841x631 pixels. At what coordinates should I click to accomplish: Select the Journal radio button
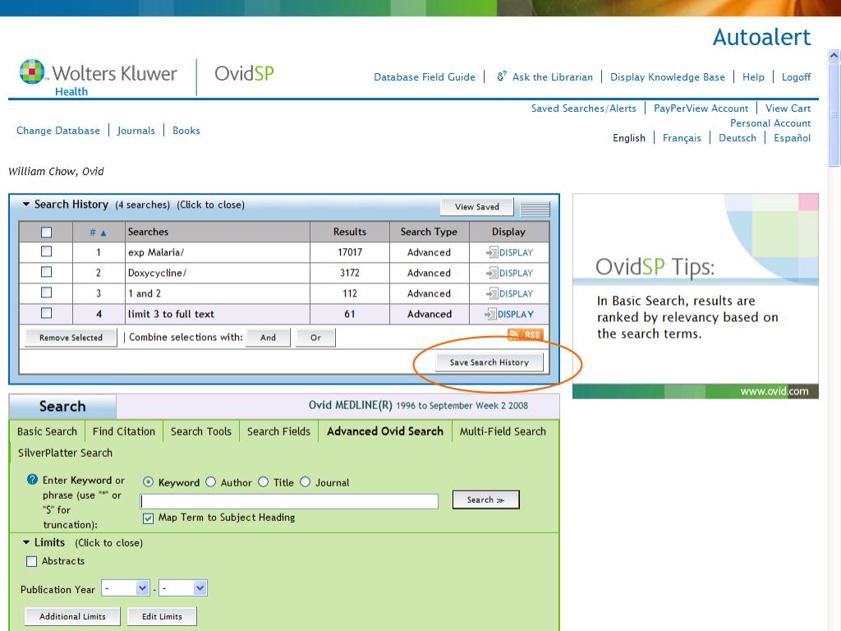tap(306, 481)
